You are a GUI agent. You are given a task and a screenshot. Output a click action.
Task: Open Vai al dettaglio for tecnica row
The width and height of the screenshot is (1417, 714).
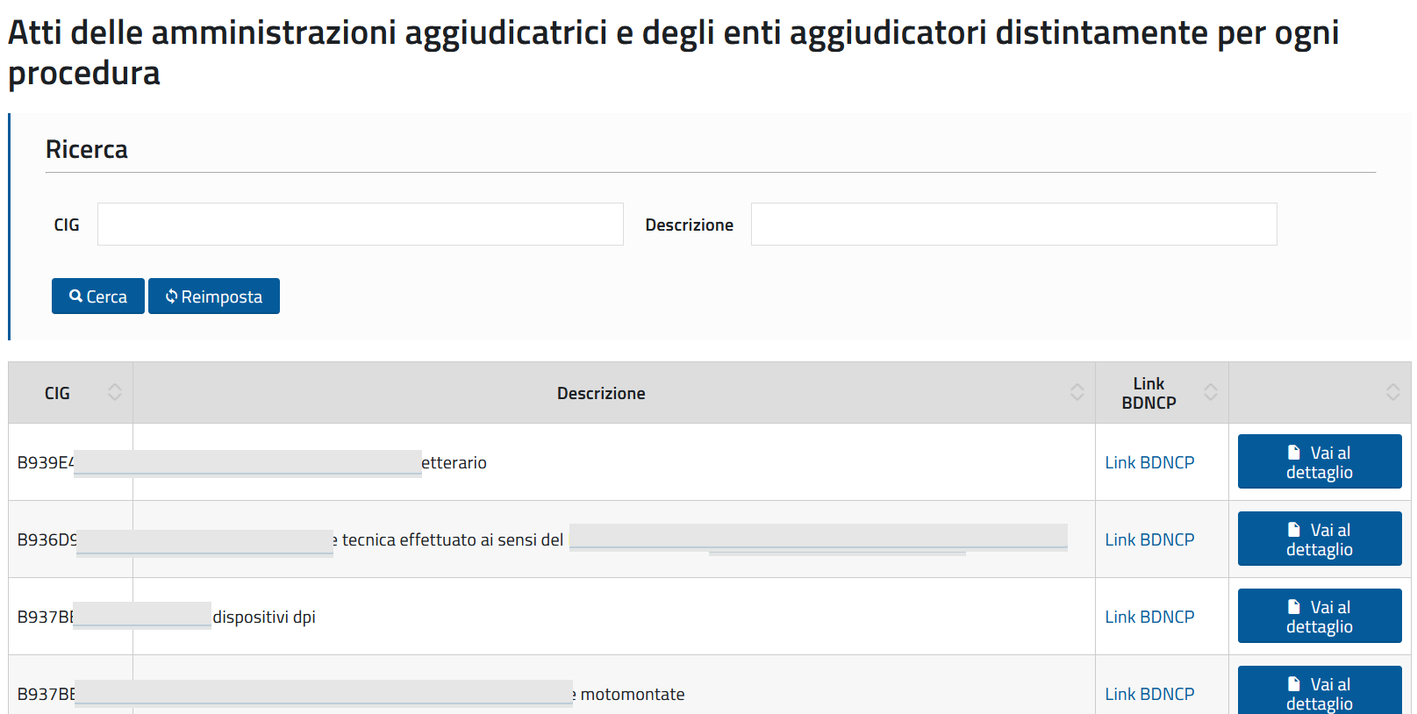1319,539
